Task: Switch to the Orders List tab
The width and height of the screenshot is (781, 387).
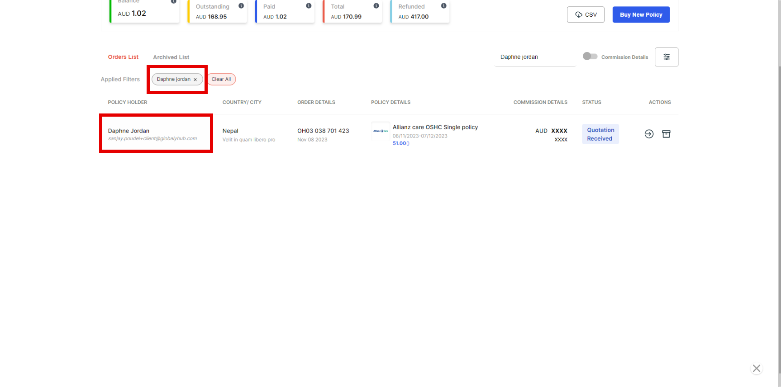Action: [123, 57]
